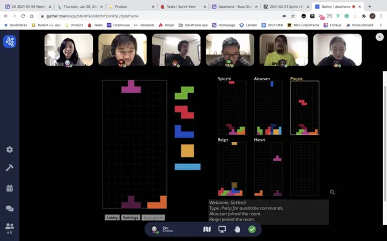Open the Chrome extensions puzzle icon
The width and height of the screenshot is (387, 241).
pyautogui.click(x=364, y=16)
